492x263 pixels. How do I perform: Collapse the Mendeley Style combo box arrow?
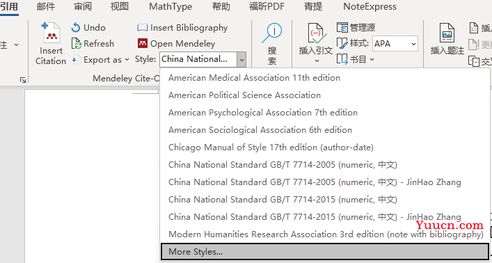point(241,59)
